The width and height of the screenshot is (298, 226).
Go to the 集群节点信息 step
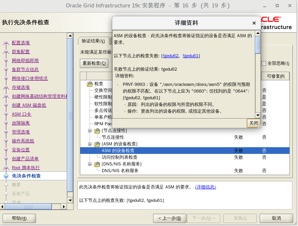[x=25, y=70]
